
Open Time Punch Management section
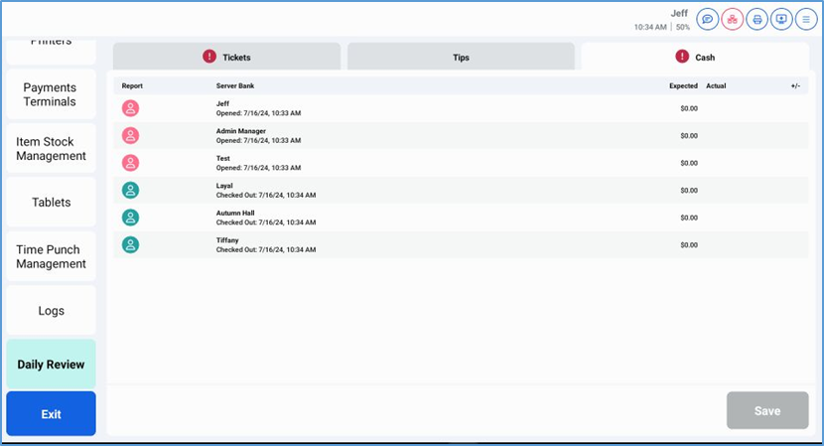pos(51,256)
